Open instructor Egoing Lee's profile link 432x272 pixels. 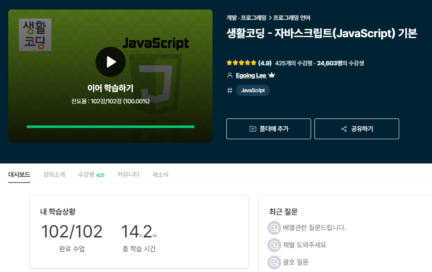point(251,75)
